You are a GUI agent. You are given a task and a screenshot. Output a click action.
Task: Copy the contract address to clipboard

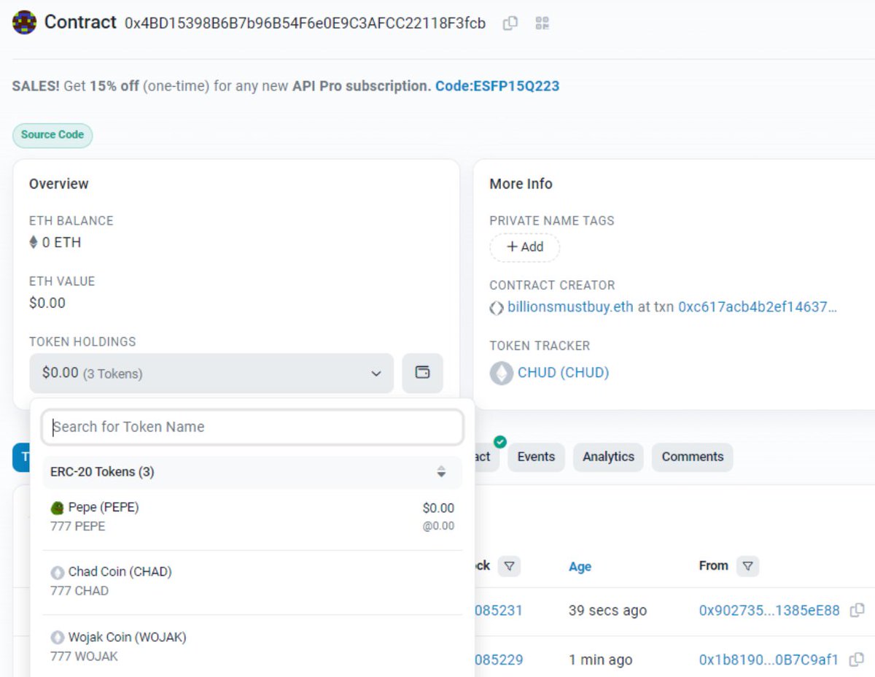[510, 23]
